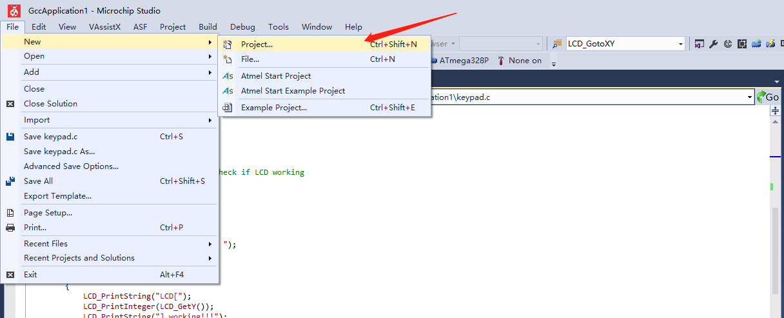The width and height of the screenshot is (784, 318).
Task: Expand Recent Files submenu
Action: click(110, 243)
